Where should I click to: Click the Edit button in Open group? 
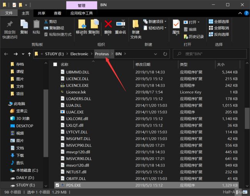190,30
